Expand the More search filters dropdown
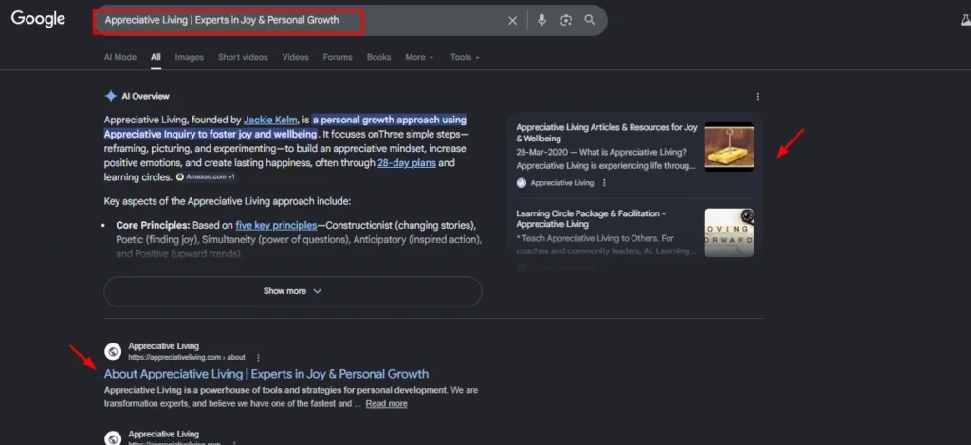The height and width of the screenshot is (445, 971). (419, 57)
